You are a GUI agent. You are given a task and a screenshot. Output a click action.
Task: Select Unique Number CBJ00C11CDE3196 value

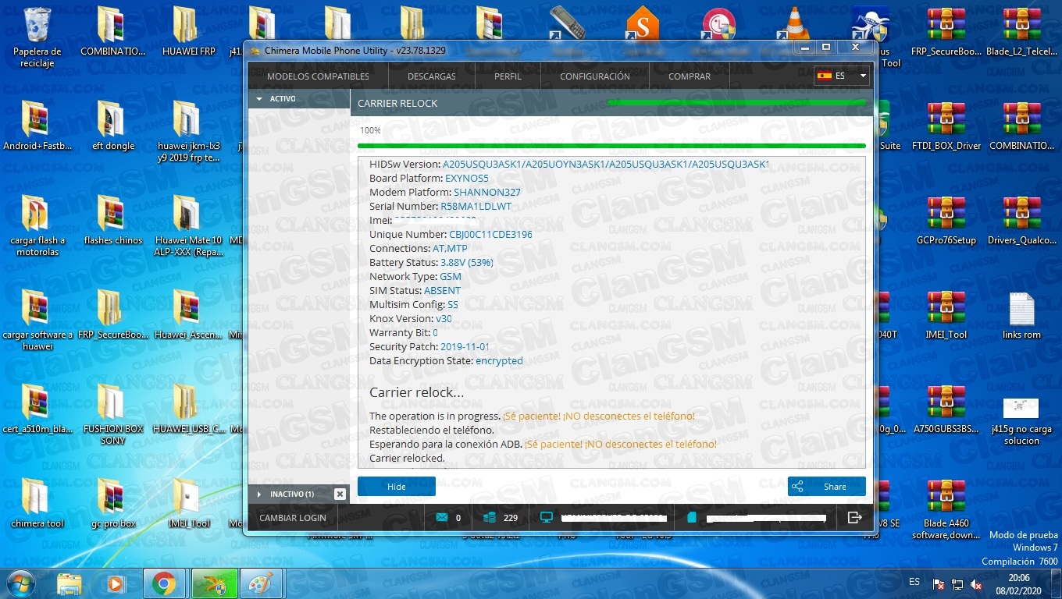point(490,234)
